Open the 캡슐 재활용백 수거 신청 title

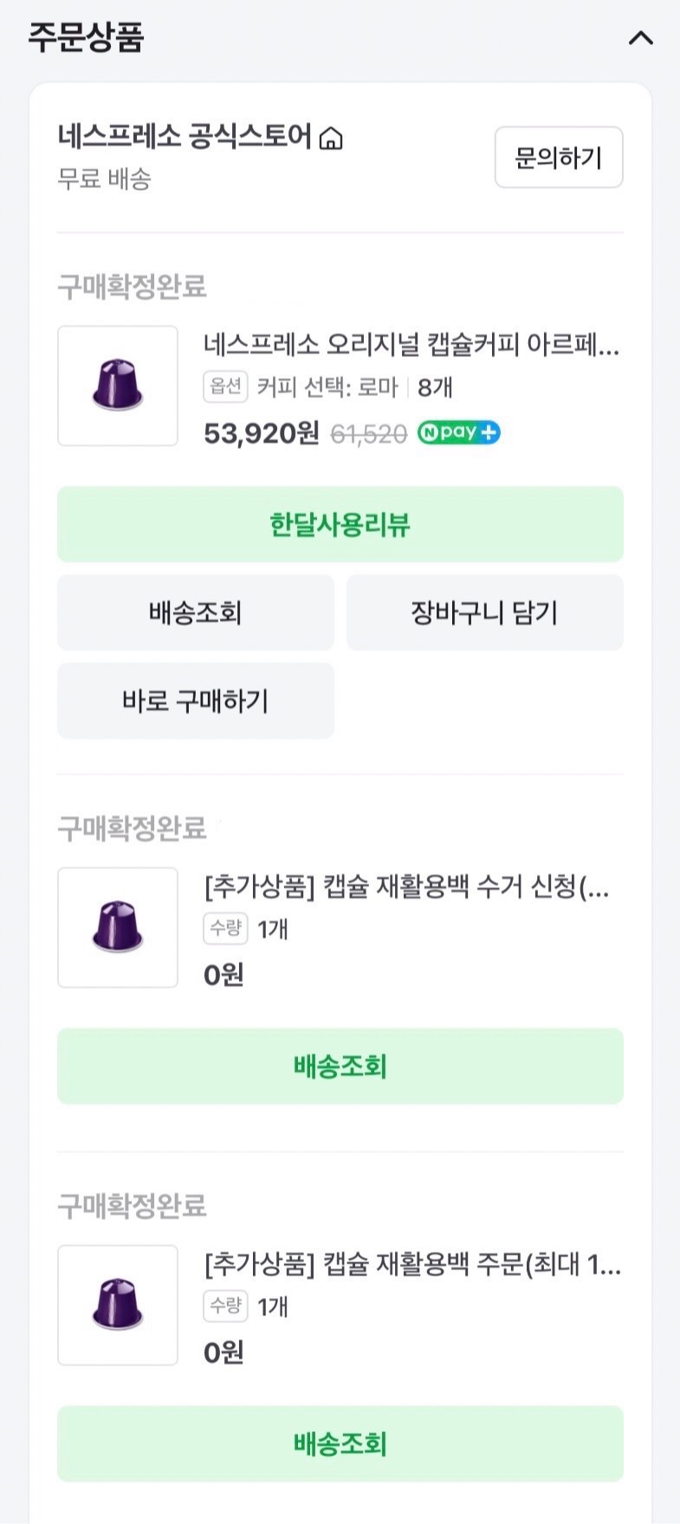(406, 887)
